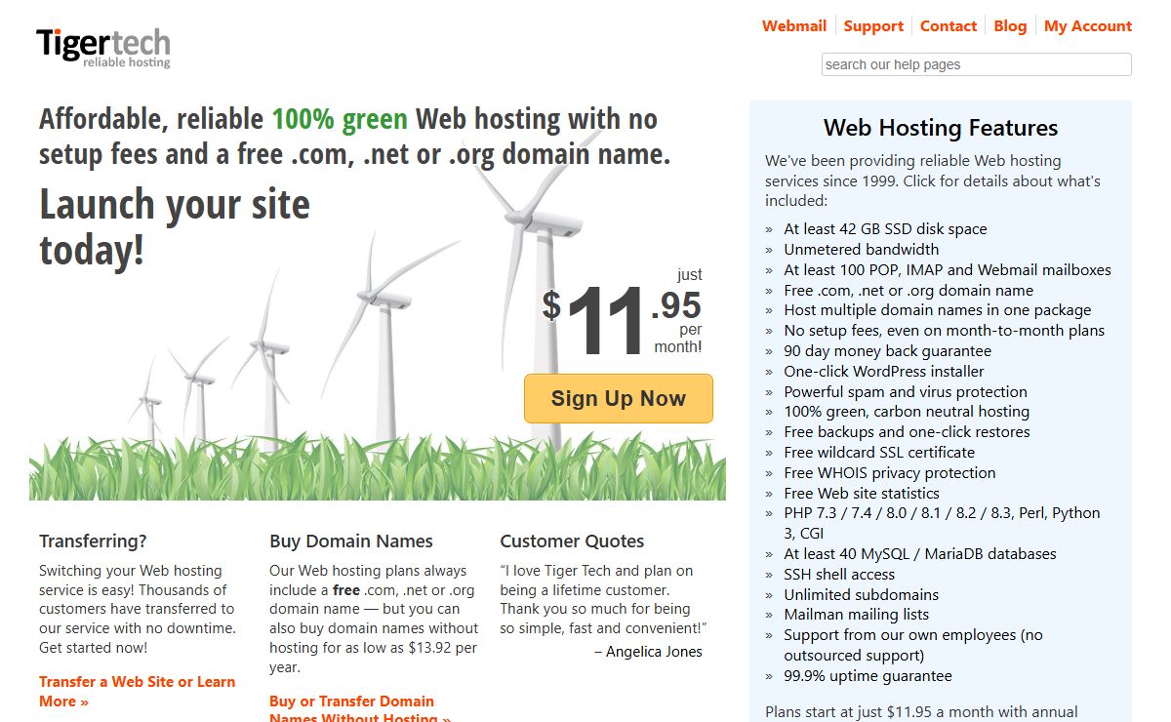Go to the Contact page

click(949, 26)
